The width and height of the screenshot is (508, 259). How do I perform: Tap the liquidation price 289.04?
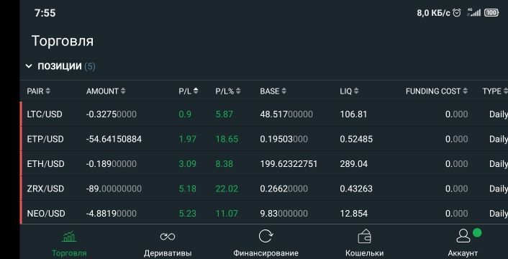tap(354, 164)
